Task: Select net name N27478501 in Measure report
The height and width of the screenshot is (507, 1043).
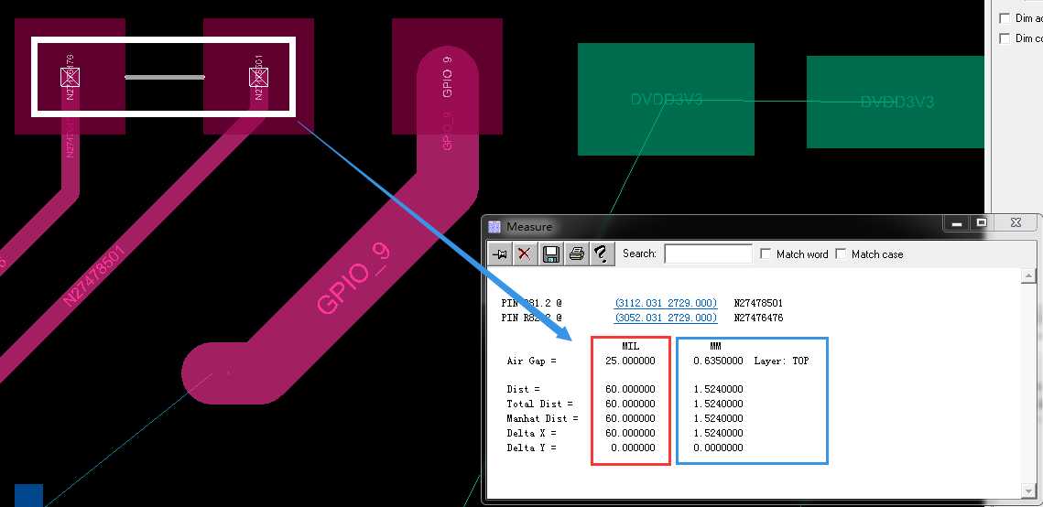Action: 758,303
